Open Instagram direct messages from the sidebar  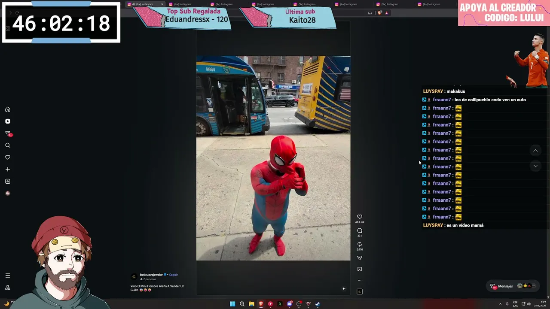coord(8,133)
